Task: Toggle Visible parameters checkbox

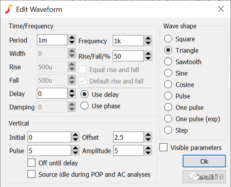Action: tap(163, 148)
